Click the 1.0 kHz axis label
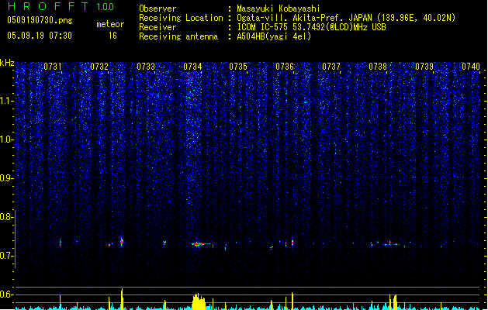The image size is (488, 310). pos(6,139)
